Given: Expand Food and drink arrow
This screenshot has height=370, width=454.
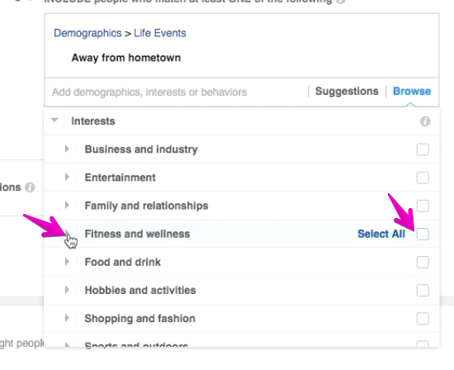Looking at the screenshot, I should tap(67, 262).
